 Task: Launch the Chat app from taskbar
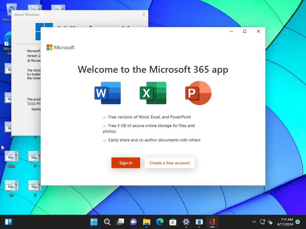[134, 222]
